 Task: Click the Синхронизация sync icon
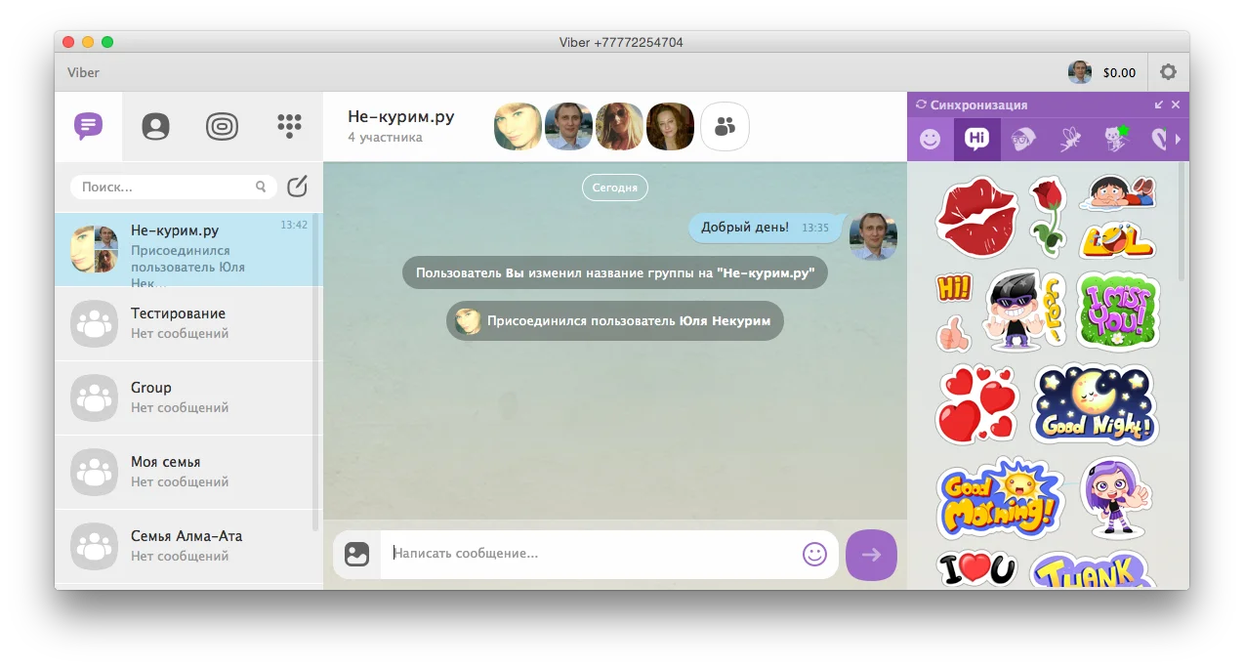point(920,104)
